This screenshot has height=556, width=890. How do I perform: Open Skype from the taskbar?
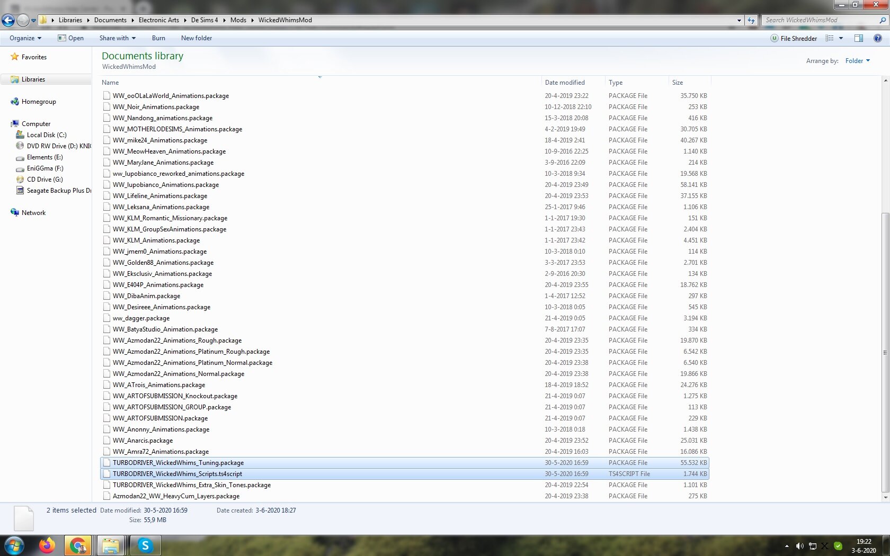point(145,545)
